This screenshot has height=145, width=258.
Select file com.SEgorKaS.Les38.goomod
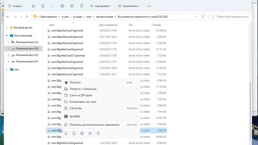107,143
